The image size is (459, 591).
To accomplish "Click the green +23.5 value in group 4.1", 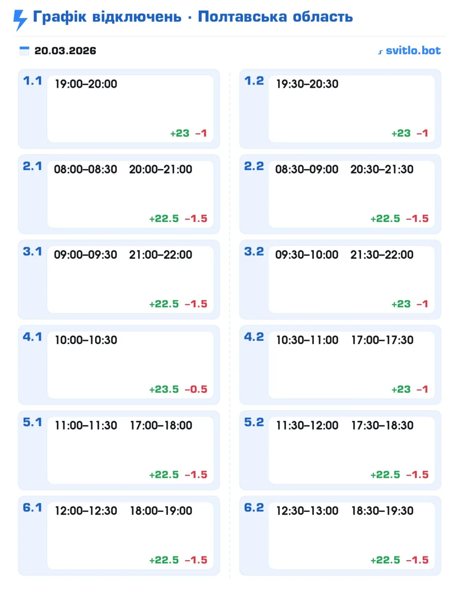I will pyautogui.click(x=164, y=390).
